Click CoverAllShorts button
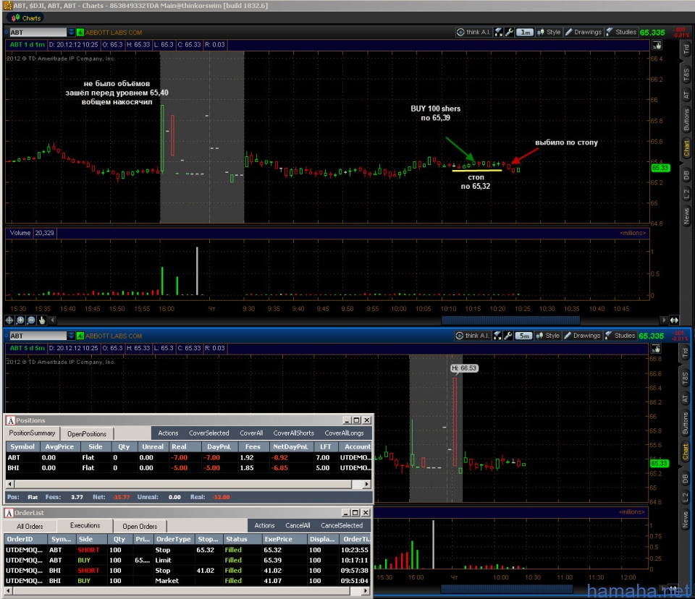 [293, 433]
